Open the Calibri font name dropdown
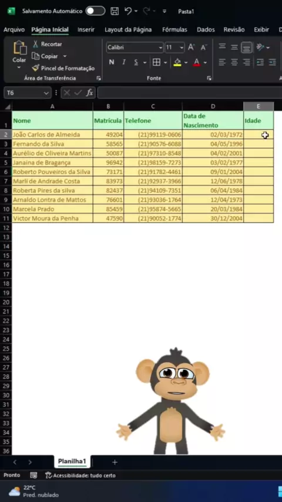 click(160, 48)
